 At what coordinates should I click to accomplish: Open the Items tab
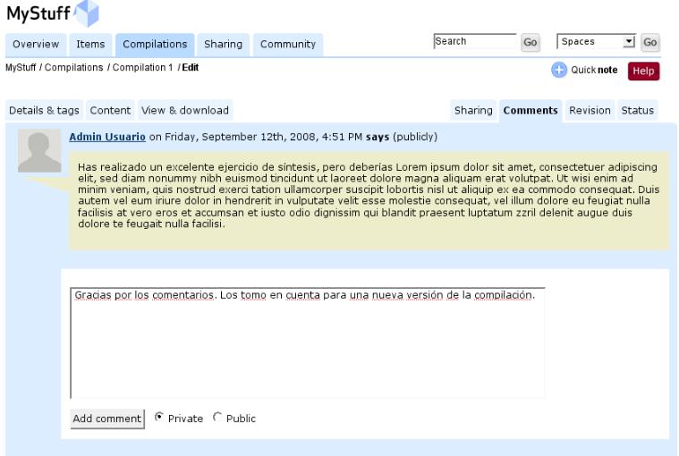click(90, 44)
